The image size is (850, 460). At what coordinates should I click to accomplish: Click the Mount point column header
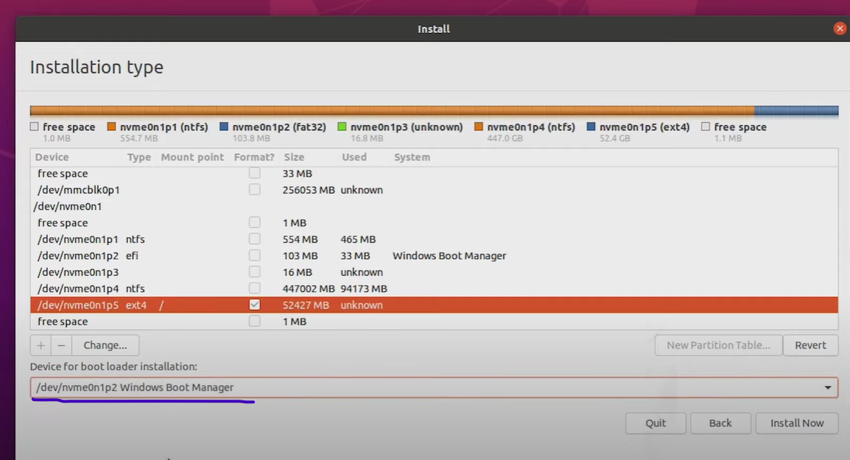click(192, 157)
